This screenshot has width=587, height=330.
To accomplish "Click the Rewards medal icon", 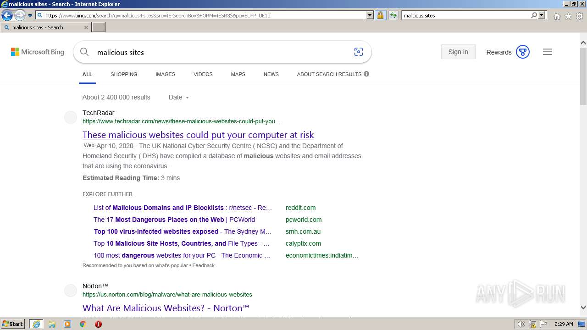I will 523,52.
